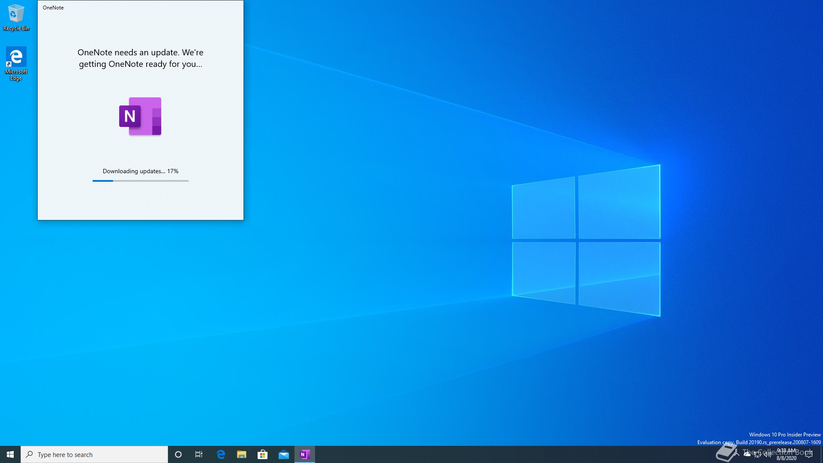
Task: Open the volume speaker tray icon
Action: [768, 454]
